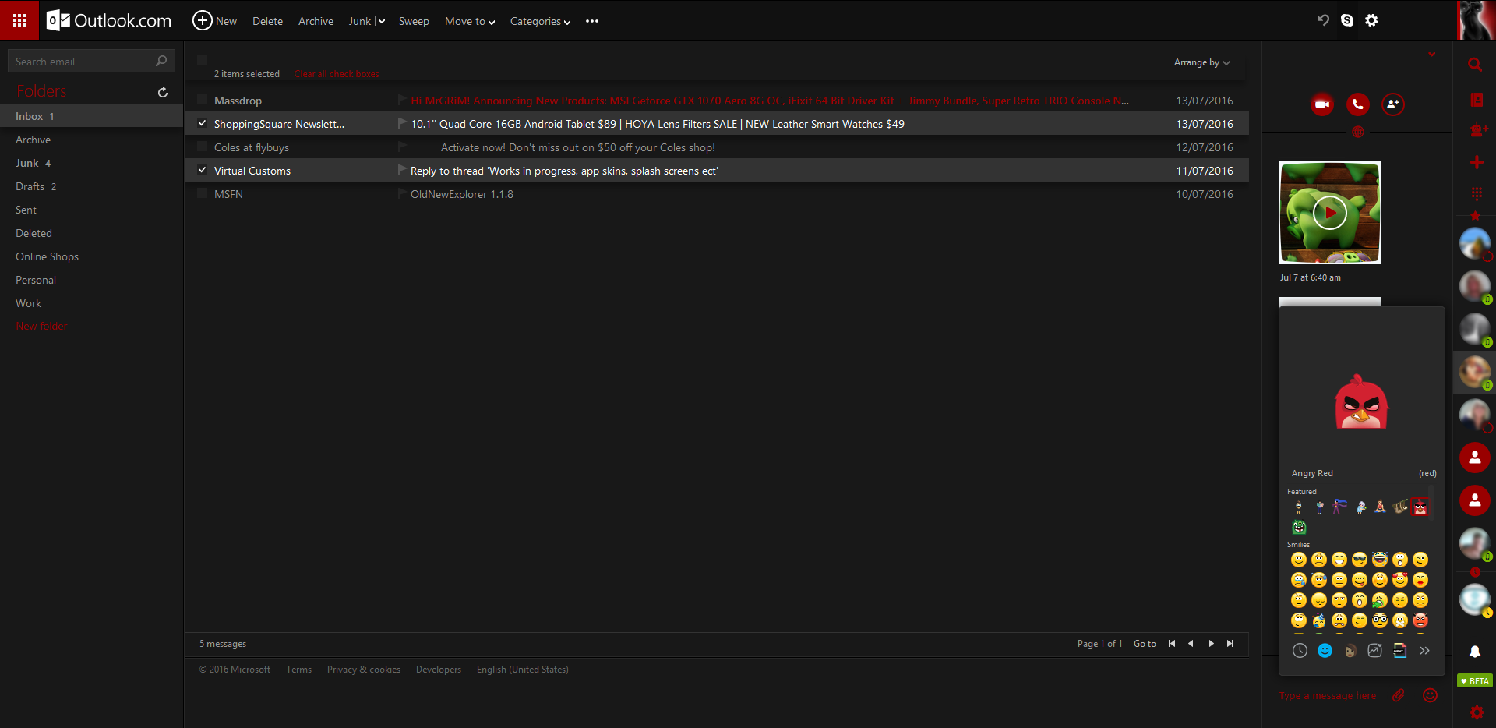Go to the previous page arrow
This screenshot has width=1496, height=728.
(x=1191, y=643)
